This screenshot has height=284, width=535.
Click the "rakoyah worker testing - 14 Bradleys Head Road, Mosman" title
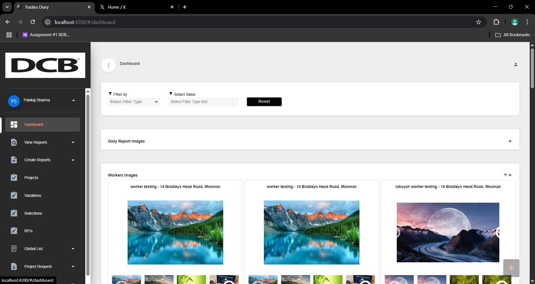click(x=448, y=187)
